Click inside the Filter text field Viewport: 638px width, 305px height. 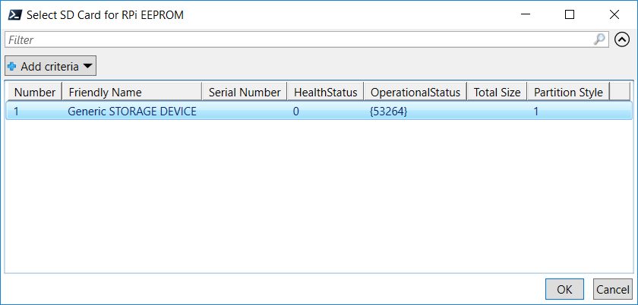pos(301,40)
